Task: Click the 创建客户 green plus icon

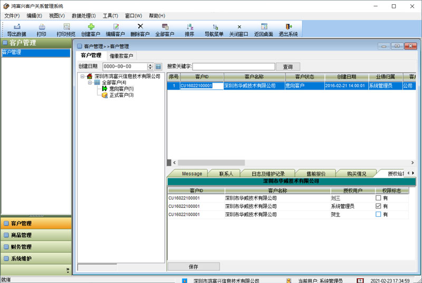Action: [x=91, y=27]
